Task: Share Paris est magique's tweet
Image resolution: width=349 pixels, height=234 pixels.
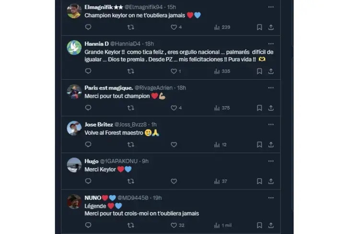Action: point(271,108)
